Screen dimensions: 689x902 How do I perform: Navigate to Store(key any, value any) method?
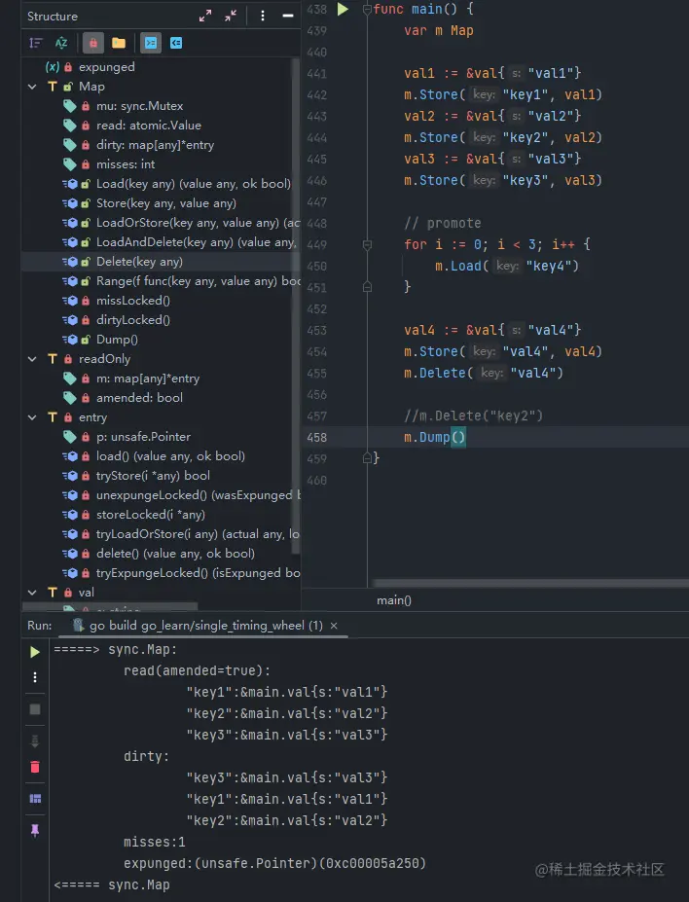click(x=166, y=203)
